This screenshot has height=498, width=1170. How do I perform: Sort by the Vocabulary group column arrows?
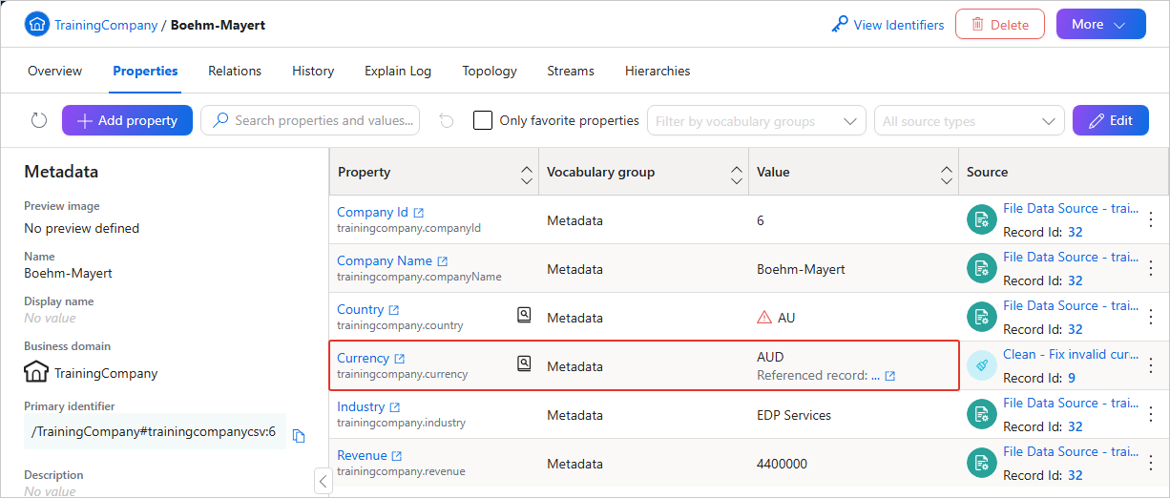736,175
